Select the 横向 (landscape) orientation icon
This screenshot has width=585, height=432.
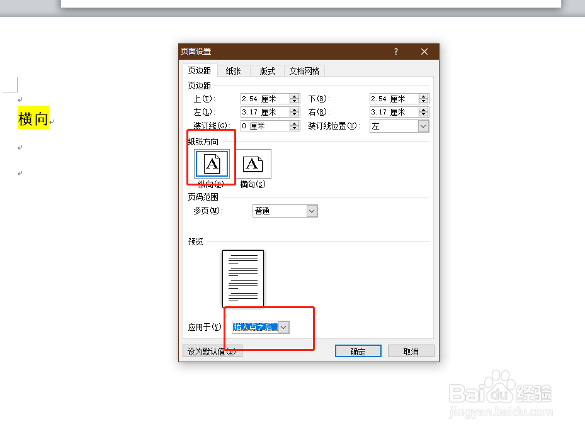click(x=254, y=163)
